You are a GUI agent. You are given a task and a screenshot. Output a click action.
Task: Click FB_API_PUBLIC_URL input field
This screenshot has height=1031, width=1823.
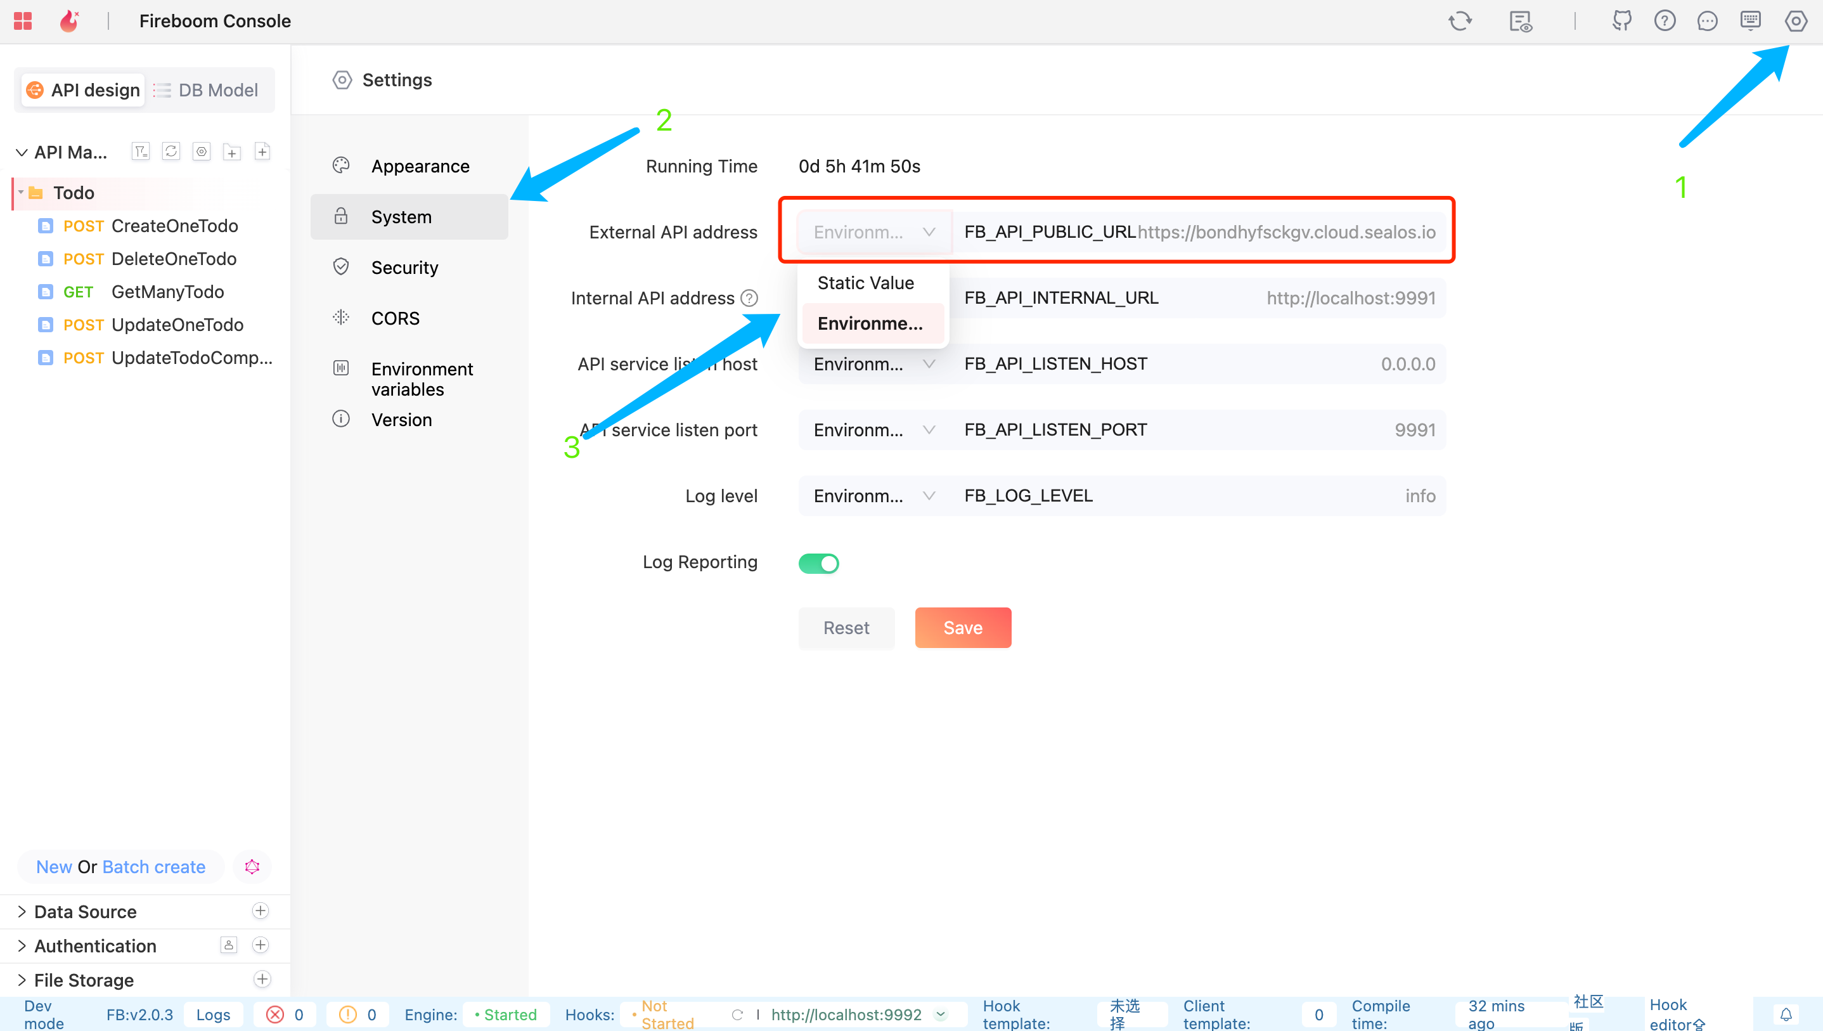[x=1199, y=232]
